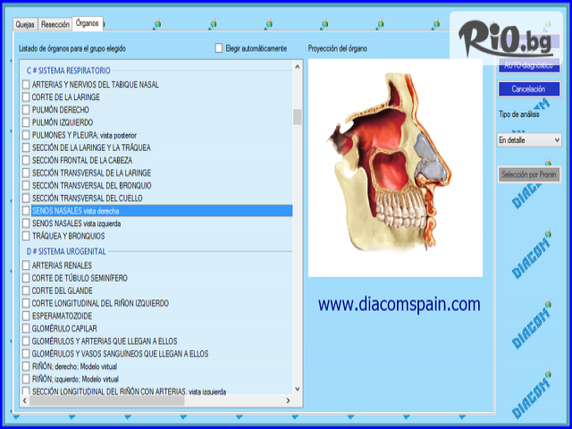Click the topmost DIACOM logo on right

click(x=528, y=198)
